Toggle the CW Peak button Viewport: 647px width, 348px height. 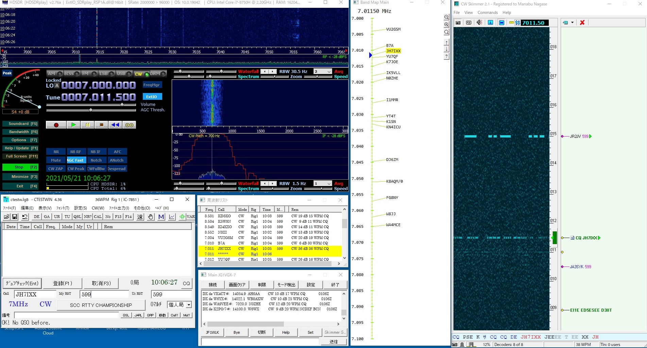click(x=76, y=169)
